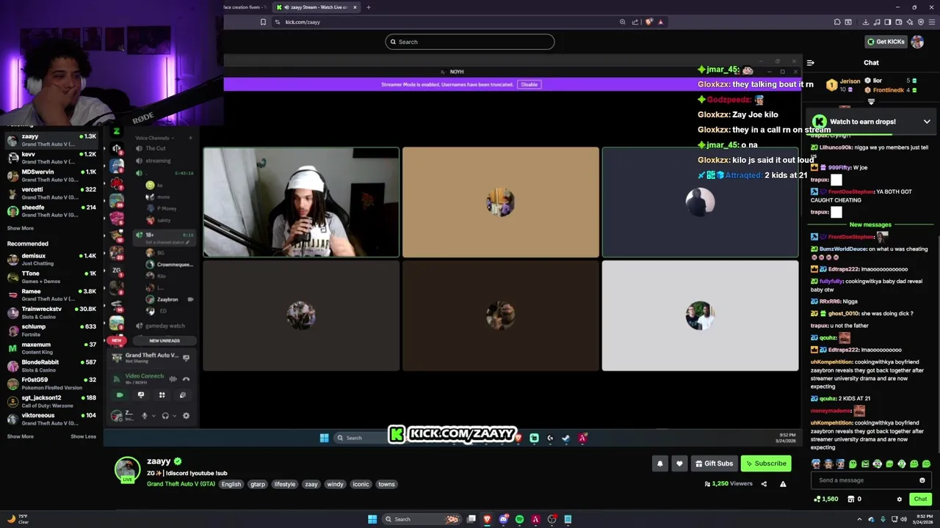This screenshot has width=940, height=528.
Task: Open the sheedfe channel in the sidebar
Action: 51,210
